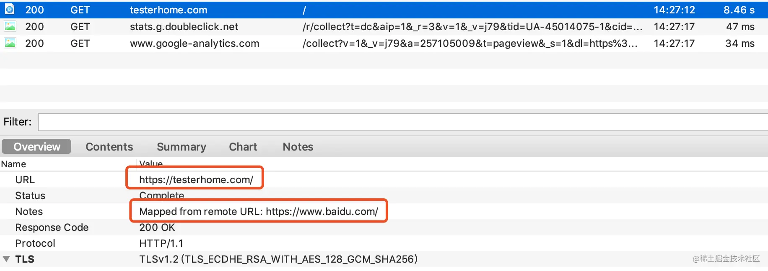Click the 34 ms duration value
Viewport: 768px width, 271px height.
[740, 43]
